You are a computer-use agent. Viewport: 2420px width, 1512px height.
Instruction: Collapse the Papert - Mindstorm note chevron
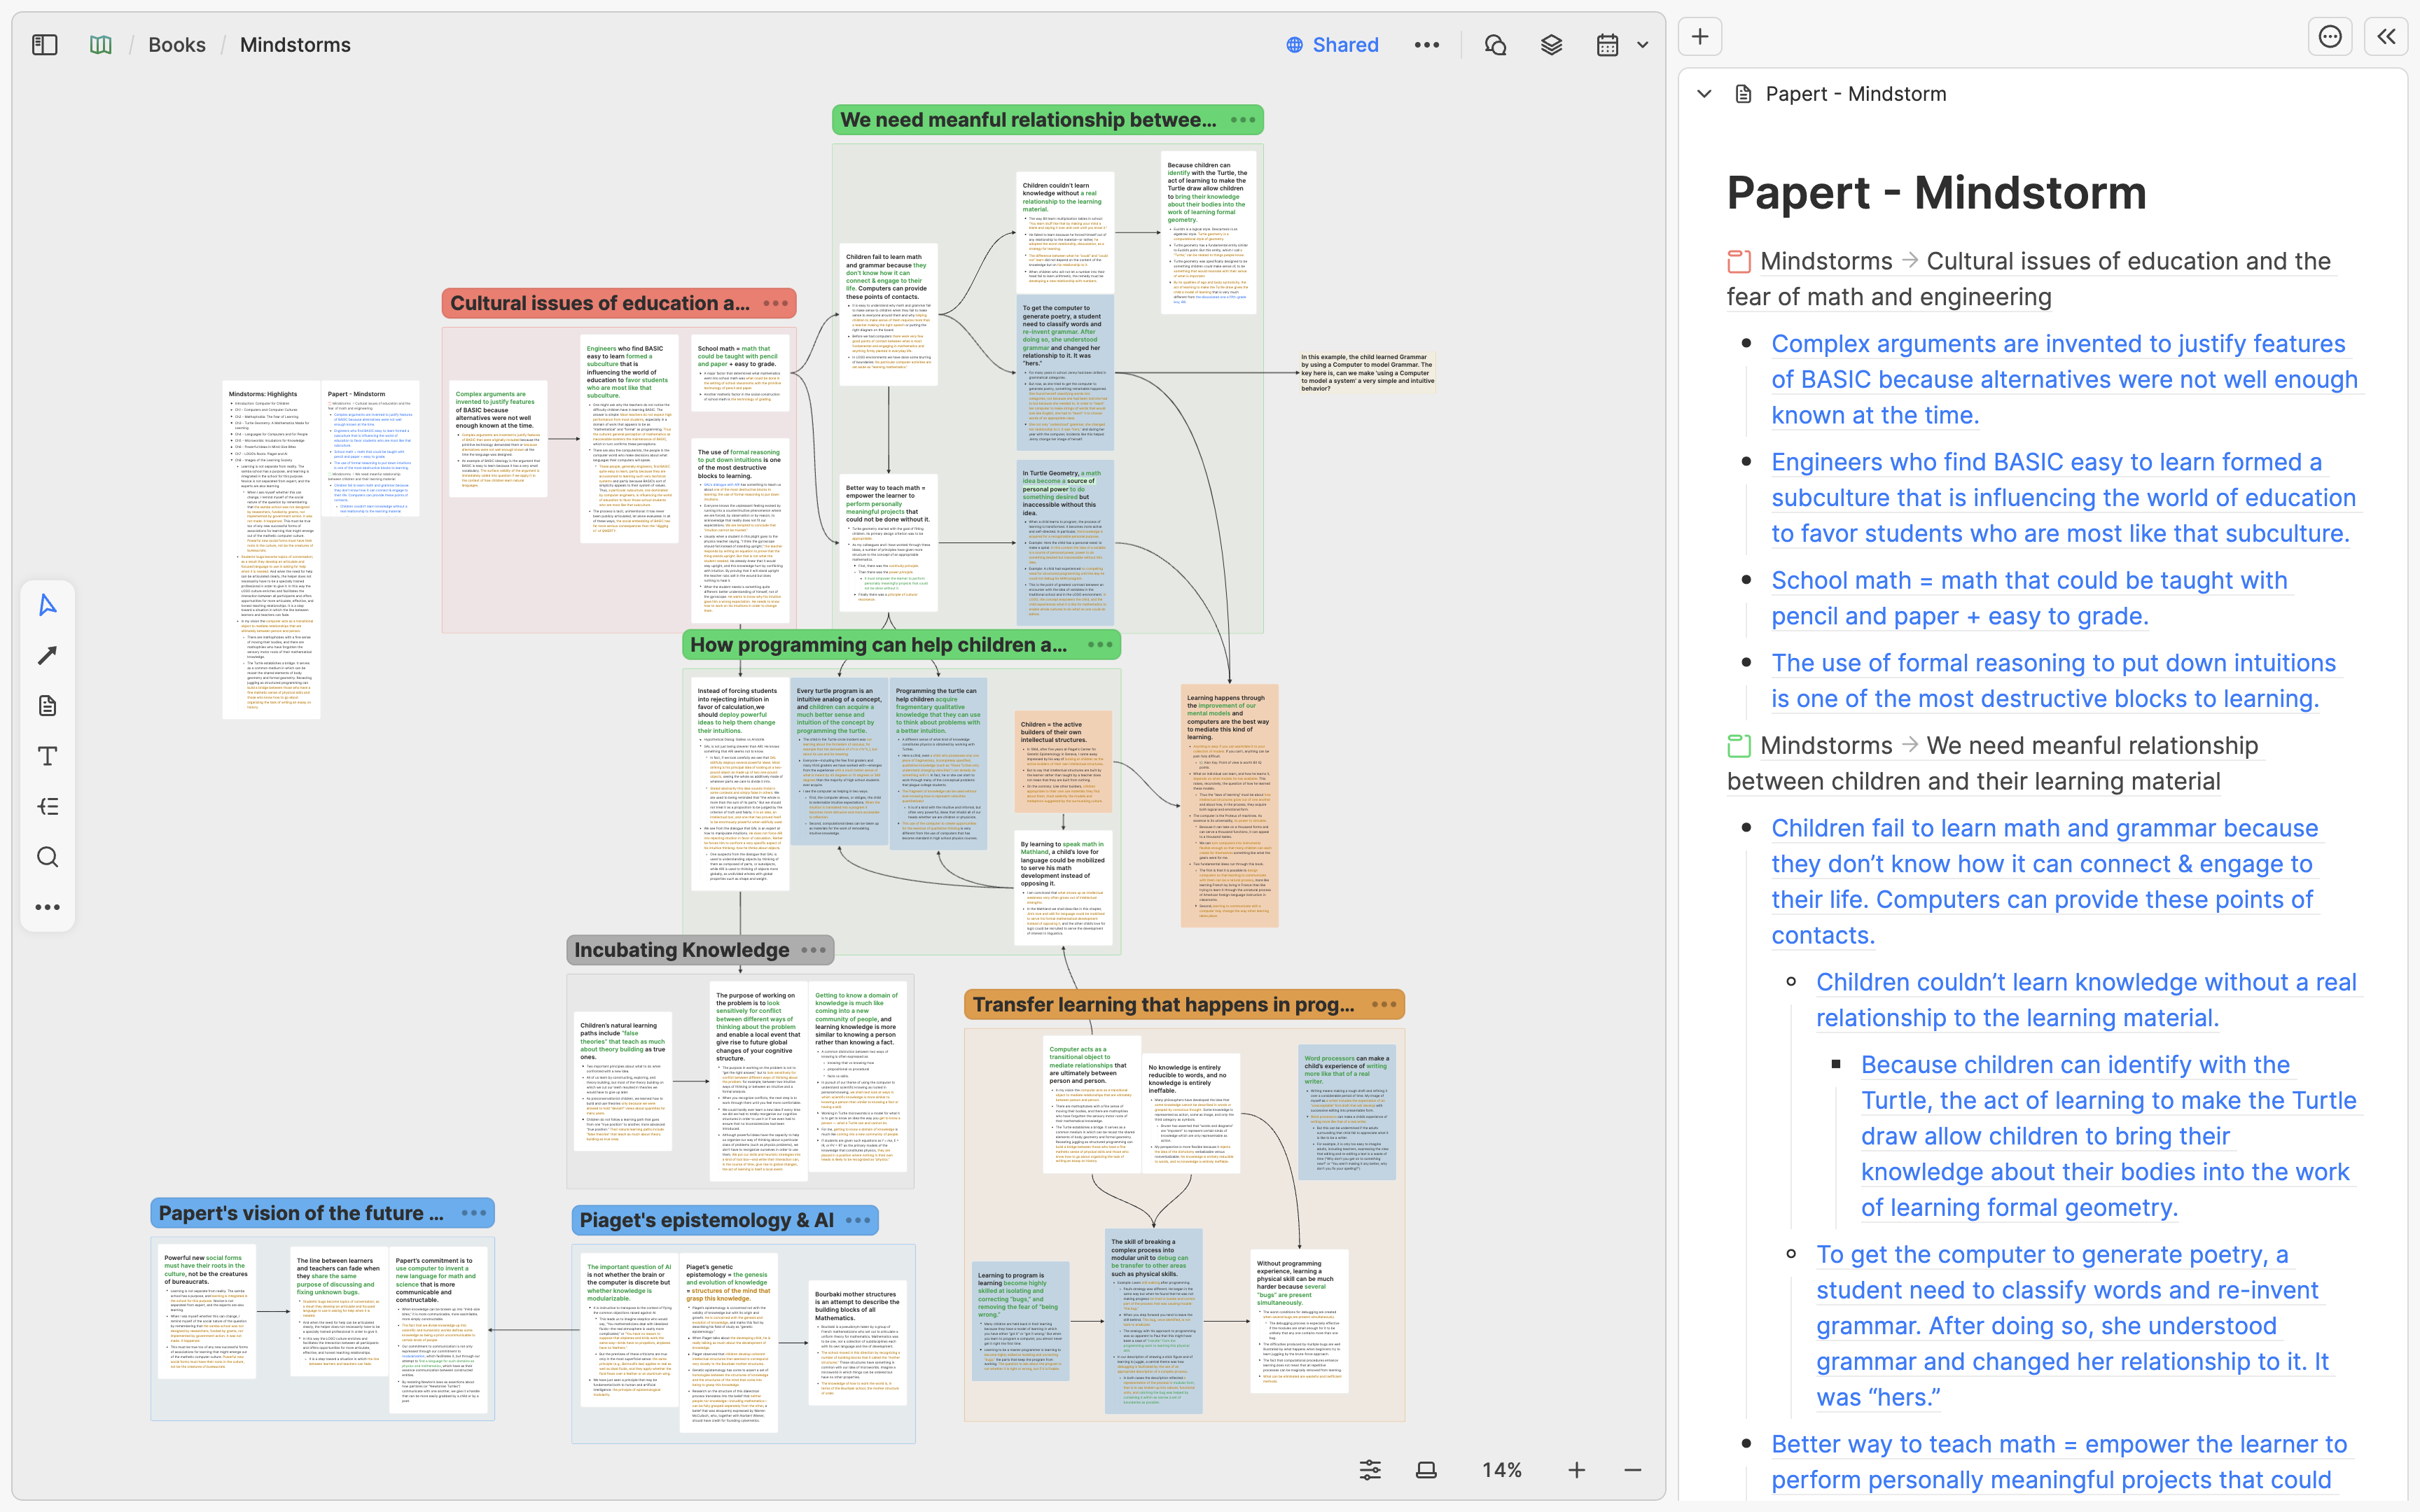click(1705, 94)
